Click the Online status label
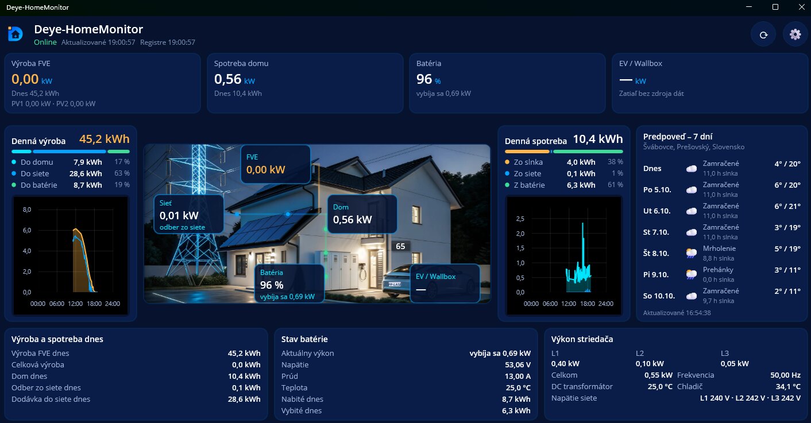The width and height of the screenshot is (811, 423). [x=45, y=42]
